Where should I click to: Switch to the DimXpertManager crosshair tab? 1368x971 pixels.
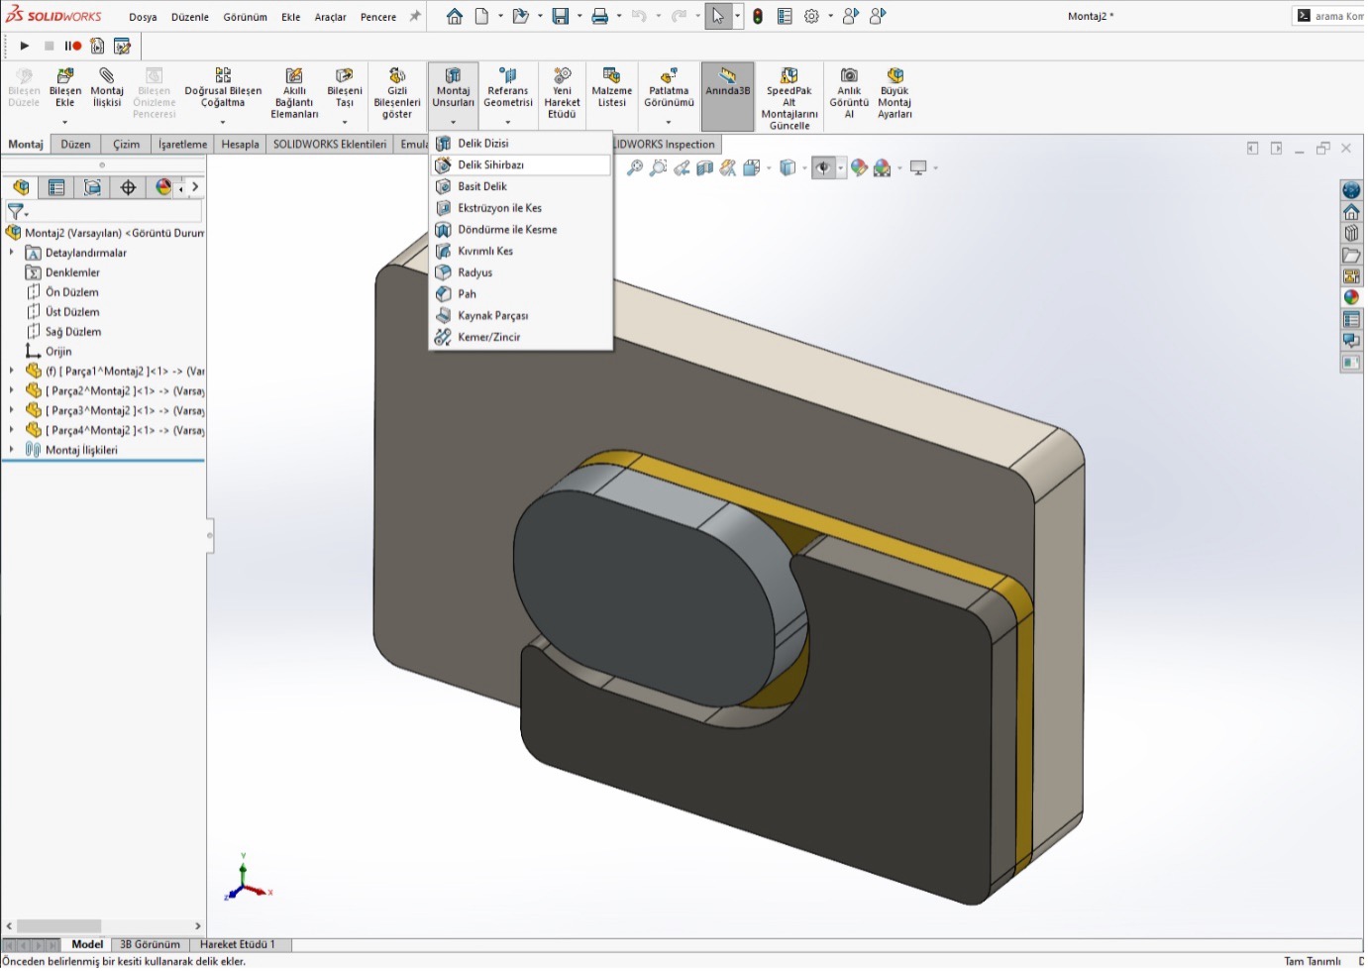click(x=128, y=187)
